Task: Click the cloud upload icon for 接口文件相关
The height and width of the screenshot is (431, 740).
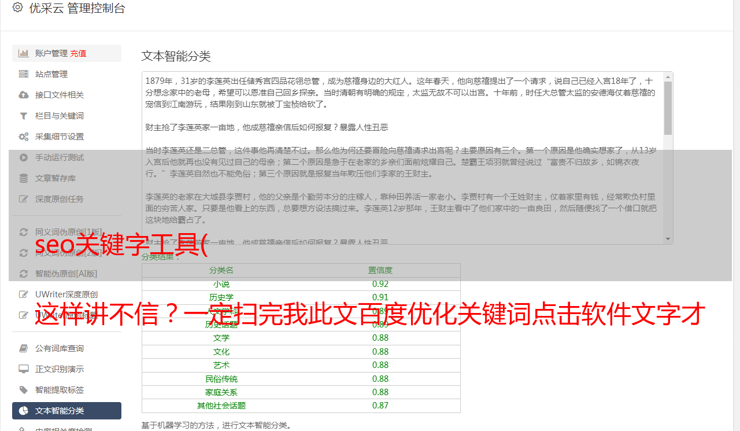Action: [x=24, y=95]
